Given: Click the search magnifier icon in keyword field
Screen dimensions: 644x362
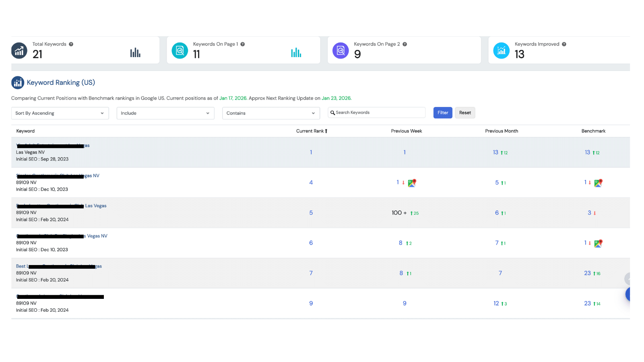Looking at the screenshot, I should tap(332, 113).
